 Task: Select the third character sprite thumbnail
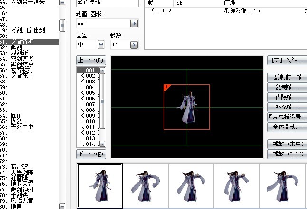click(191, 186)
